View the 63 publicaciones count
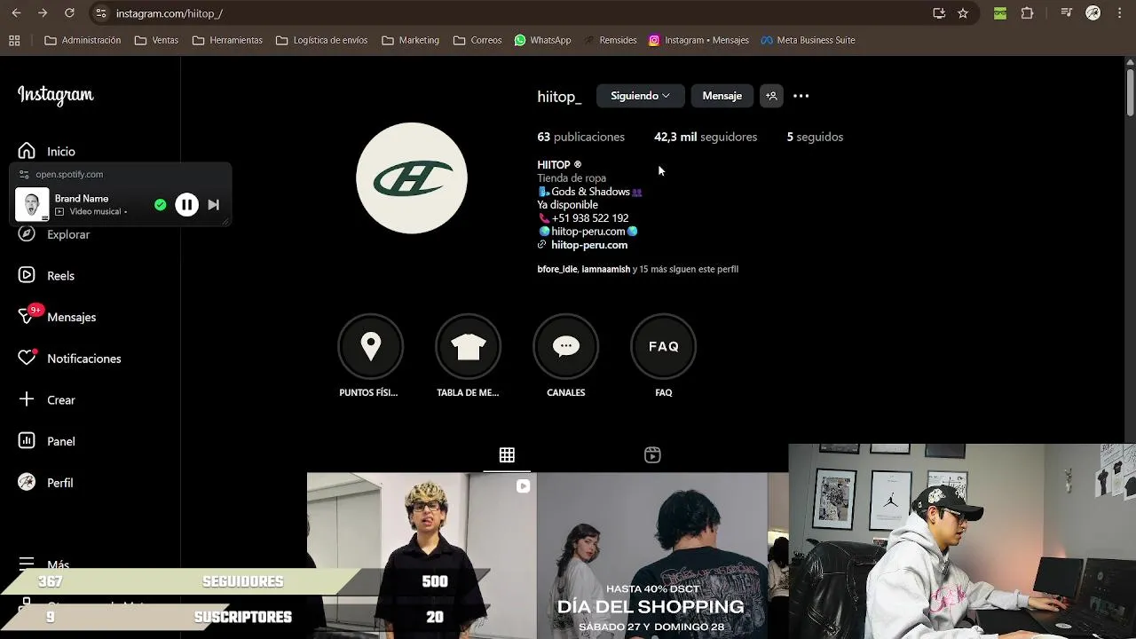Viewport: 1136px width, 639px height. click(580, 137)
